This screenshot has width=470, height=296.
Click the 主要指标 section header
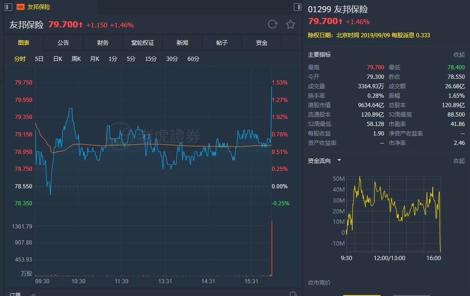click(x=319, y=55)
